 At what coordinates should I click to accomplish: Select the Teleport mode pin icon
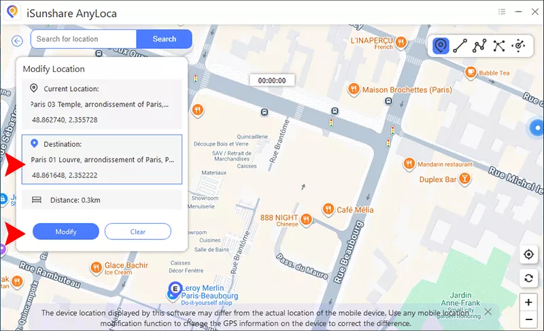click(x=441, y=46)
